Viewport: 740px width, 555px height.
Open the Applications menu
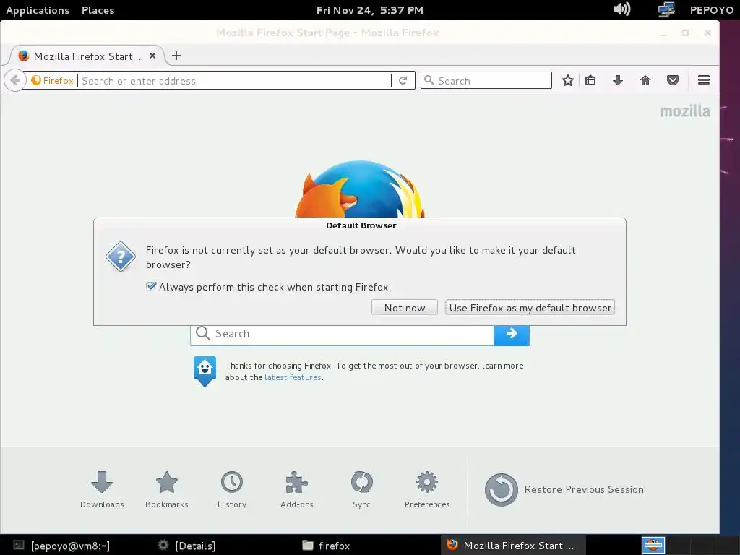tap(38, 10)
